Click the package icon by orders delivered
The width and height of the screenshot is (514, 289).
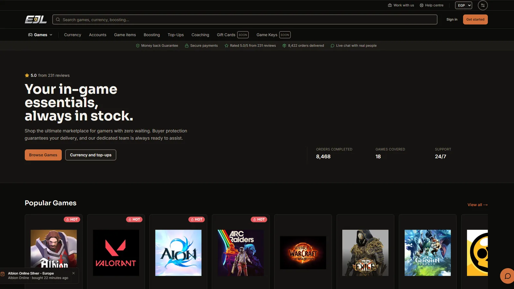click(284, 46)
